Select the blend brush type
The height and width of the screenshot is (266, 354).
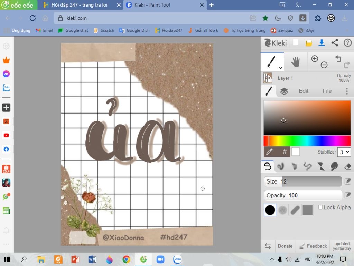[281, 166]
